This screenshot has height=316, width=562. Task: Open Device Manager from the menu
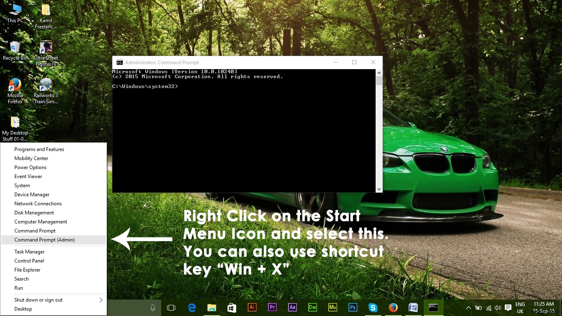(32, 194)
